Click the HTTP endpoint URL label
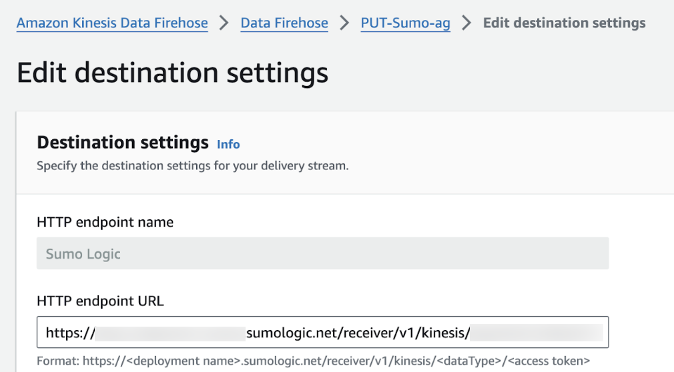This screenshot has width=674, height=372. click(100, 301)
